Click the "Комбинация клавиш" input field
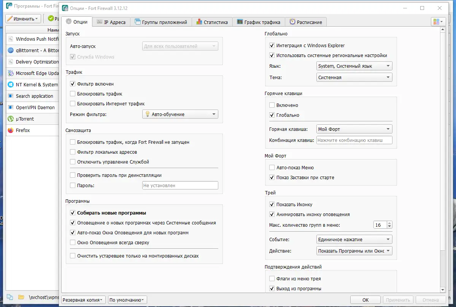The width and height of the screenshot is (456, 307). click(x=354, y=140)
